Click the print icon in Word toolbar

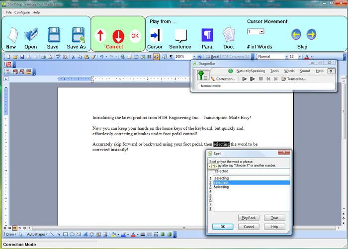tap(43, 57)
